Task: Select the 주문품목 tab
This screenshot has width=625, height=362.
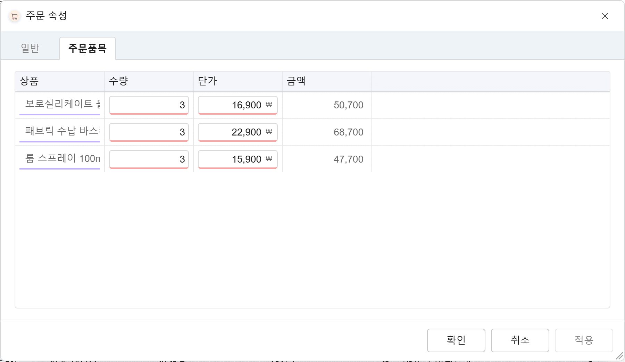Action: 87,48
